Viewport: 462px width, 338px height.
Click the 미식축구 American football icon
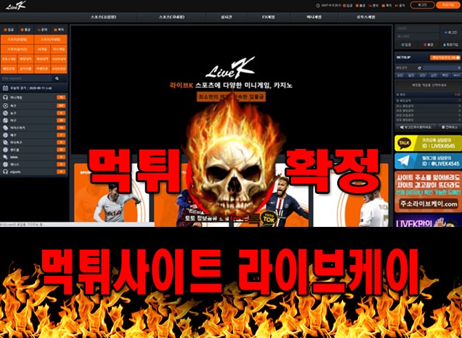click(5, 142)
